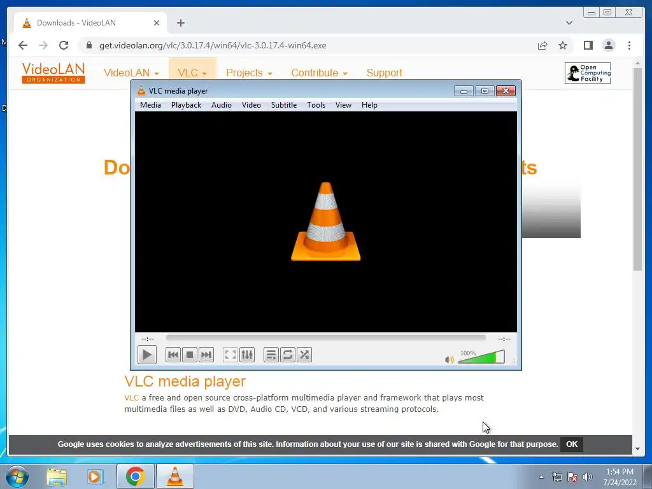Open Chrome profile avatar button
Viewport: 652px width, 489px height.
[609, 45]
